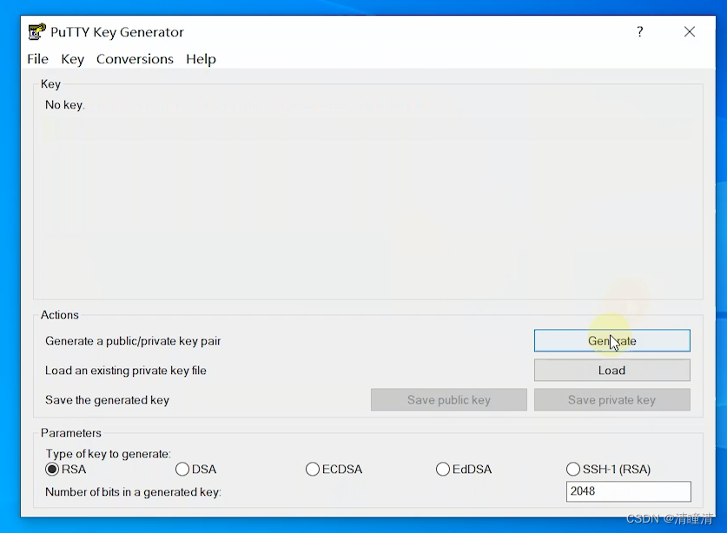The image size is (727, 533).
Task: Click 'Number of bits in a generated key:' label
Action: [x=133, y=491]
